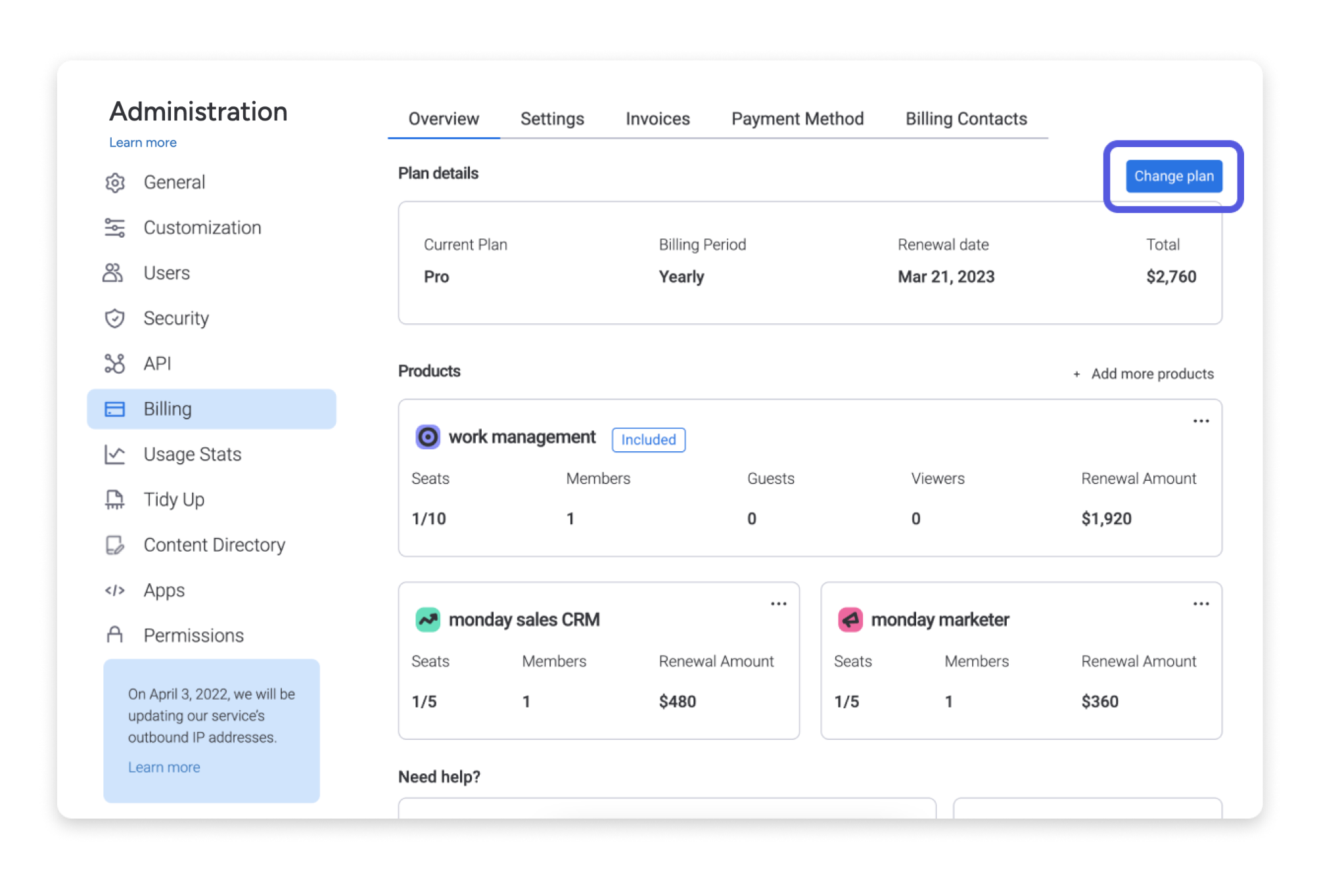Click the work management product title
The height and width of the screenshot is (879, 1319).
coord(522,437)
